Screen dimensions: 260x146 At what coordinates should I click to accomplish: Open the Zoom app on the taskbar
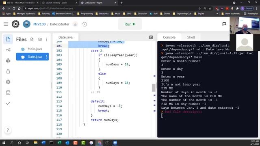click(x=115, y=143)
